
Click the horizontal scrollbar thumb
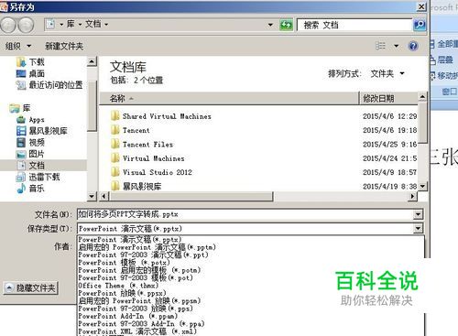point(191,196)
